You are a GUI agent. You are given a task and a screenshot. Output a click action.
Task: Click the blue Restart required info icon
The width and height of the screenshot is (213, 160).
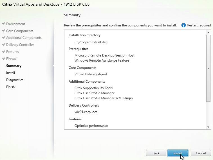pos(183,25)
